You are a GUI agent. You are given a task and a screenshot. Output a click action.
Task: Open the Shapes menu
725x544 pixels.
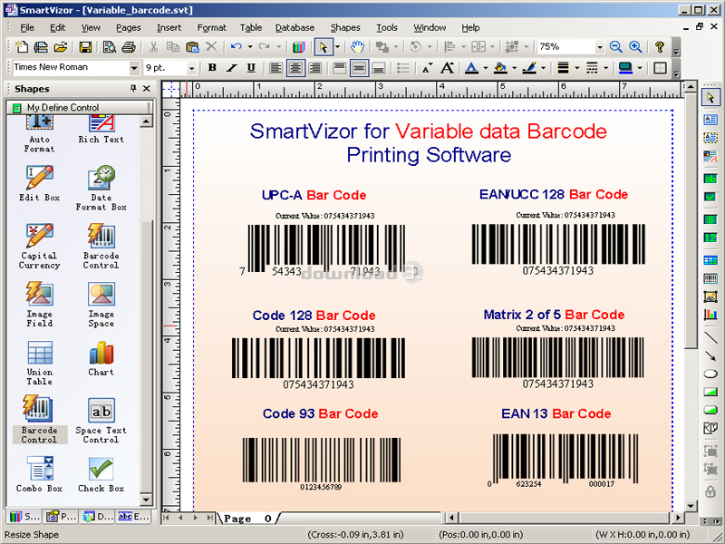coord(345,28)
